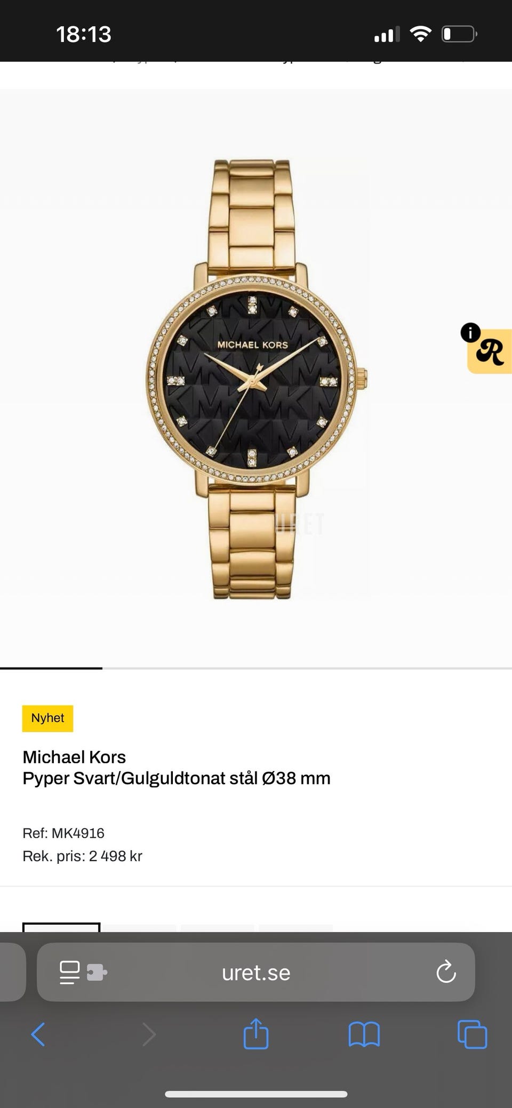
Task: Tap the uret.se address field
Action: [256, 972]
